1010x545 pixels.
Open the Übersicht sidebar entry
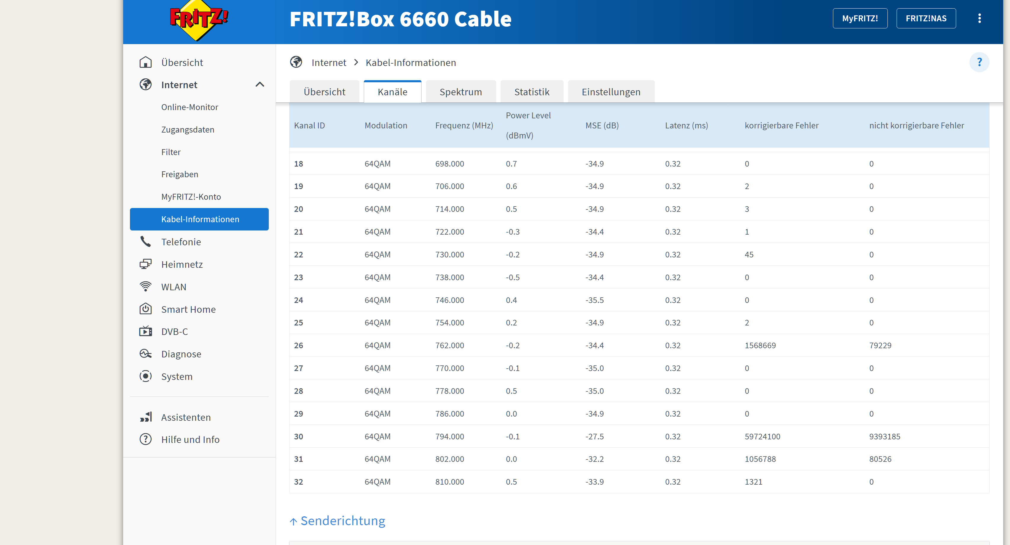pyautogui.click(x=182, y=62)
